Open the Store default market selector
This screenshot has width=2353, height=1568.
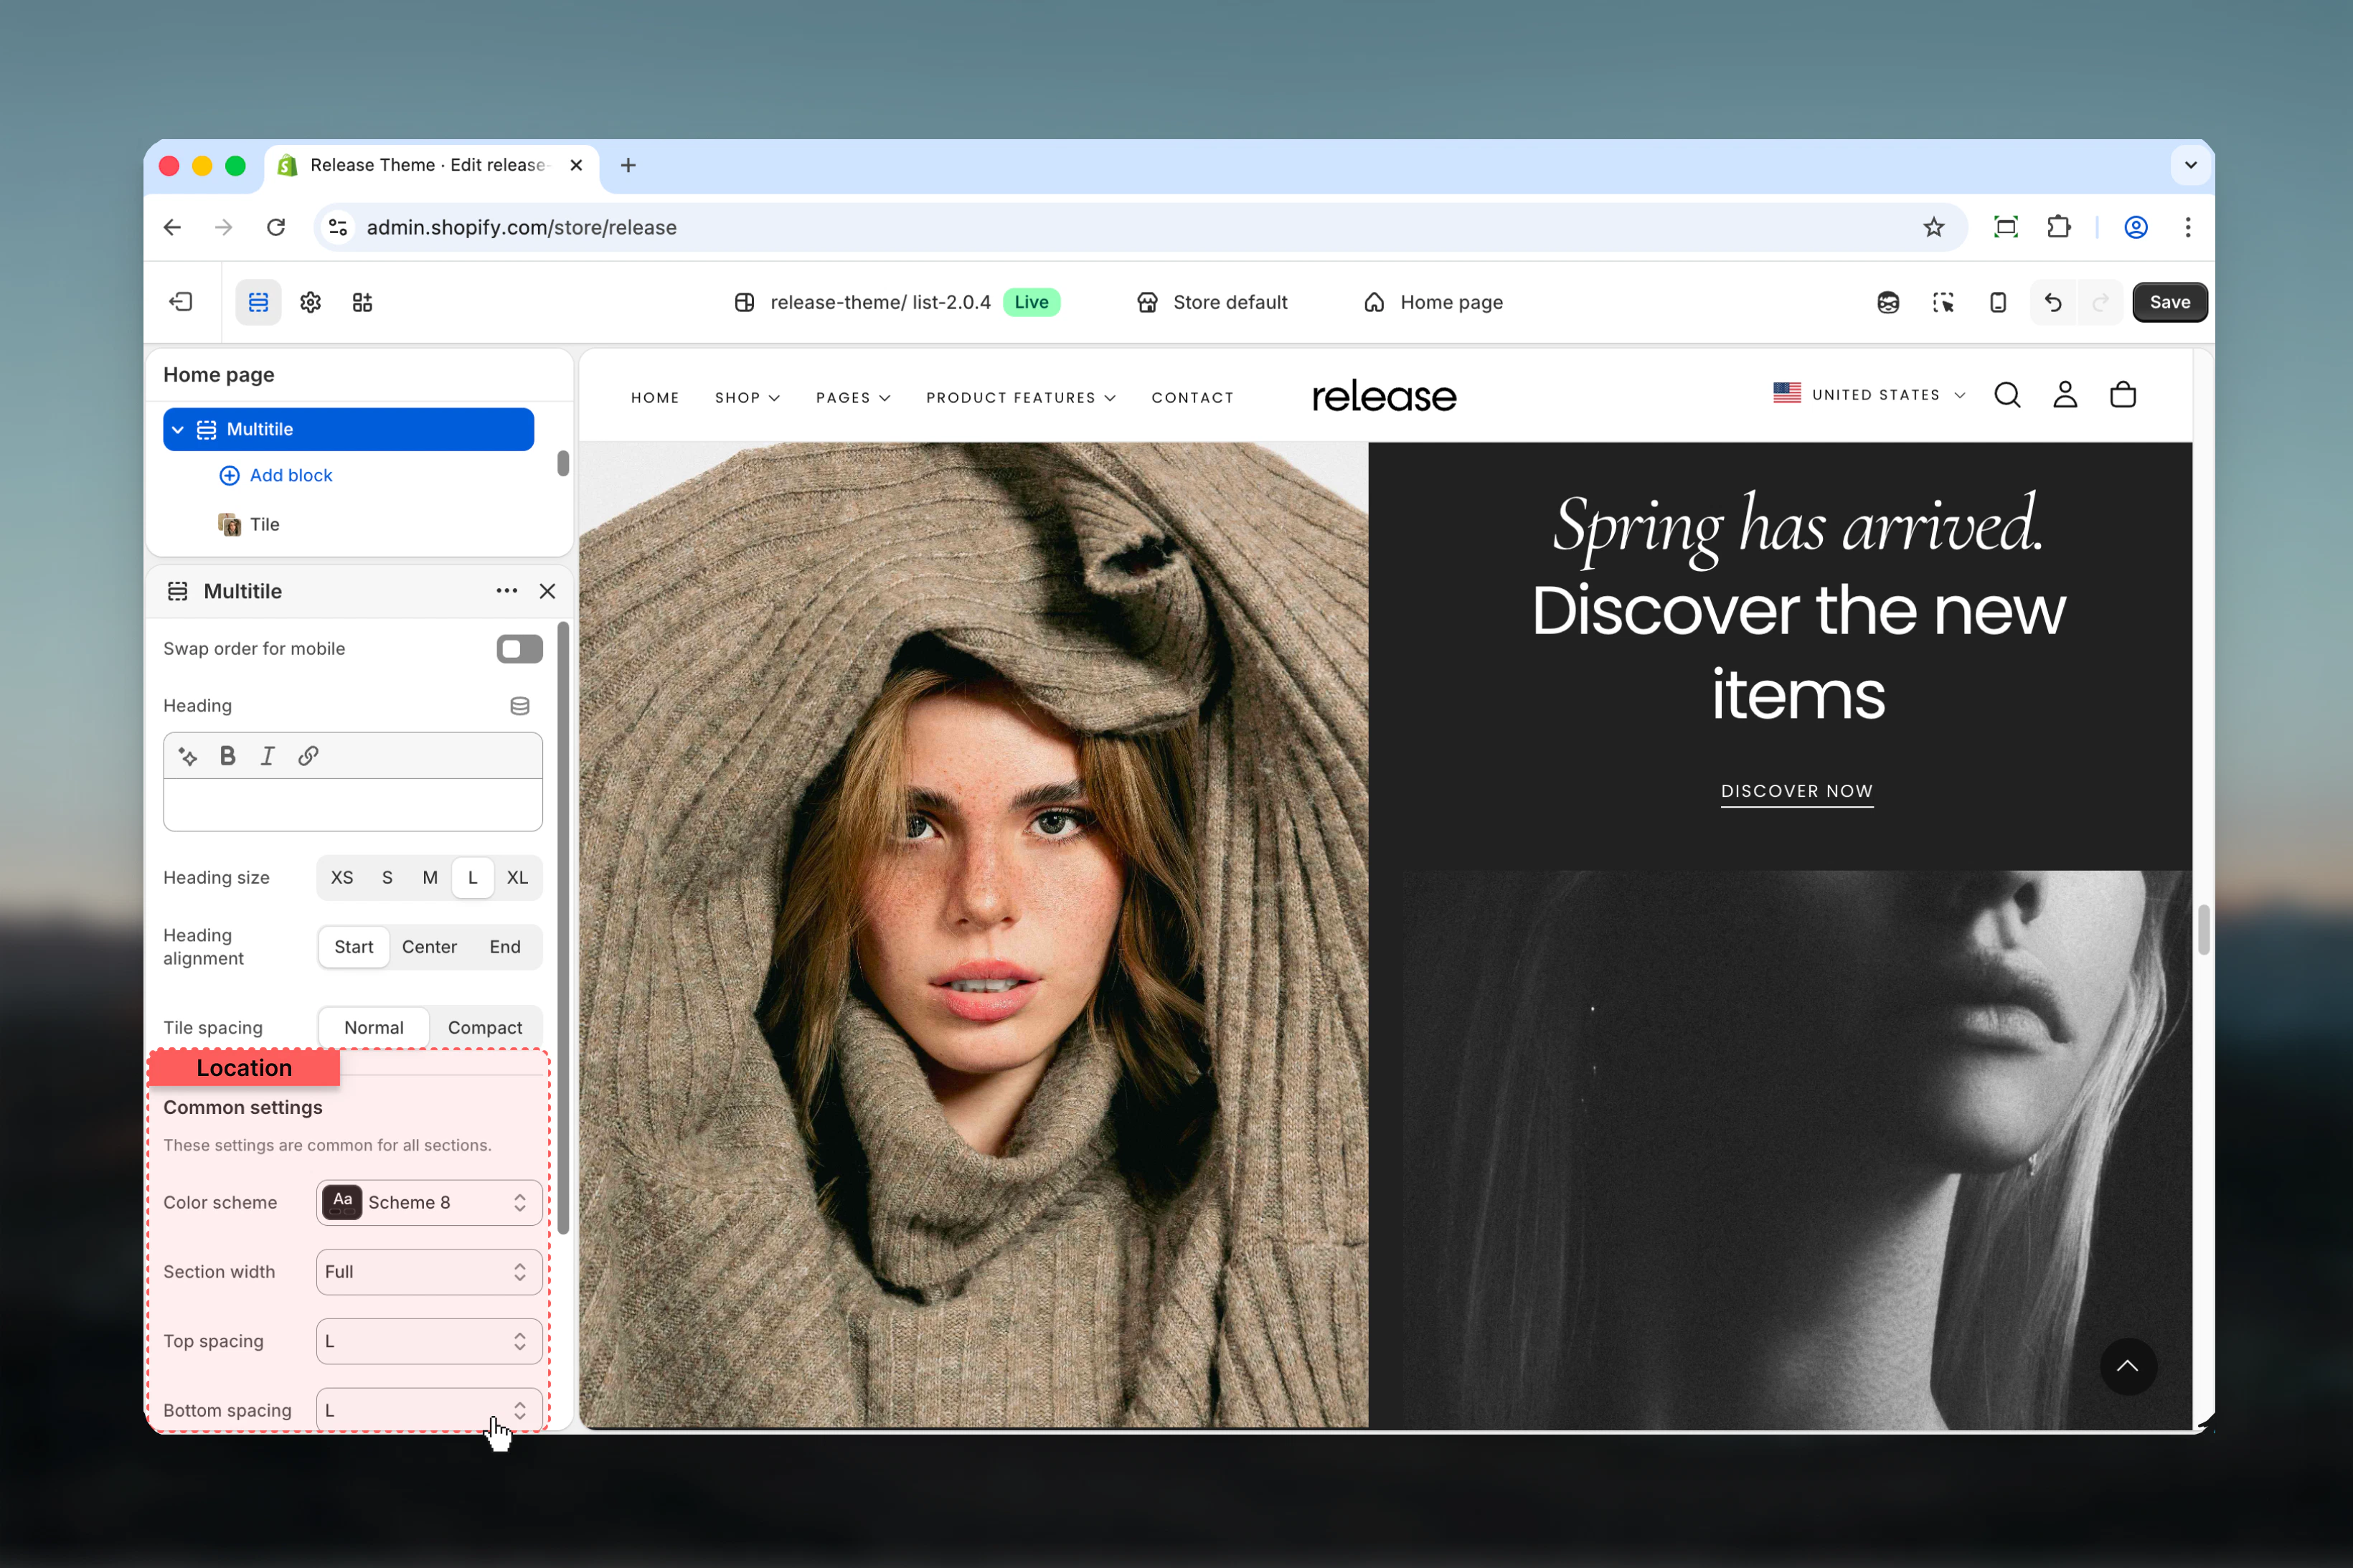(1212, 302)
